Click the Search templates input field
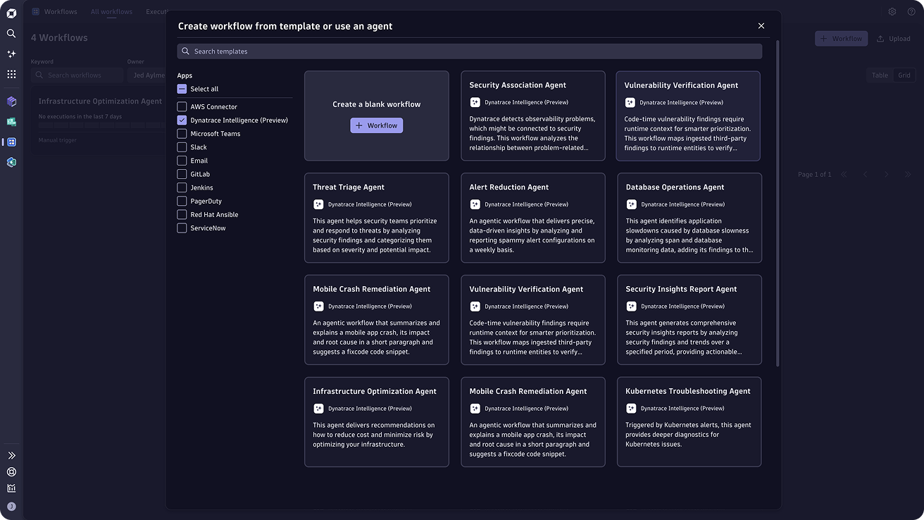This screenshot has width=924, height=520. [469, 51]
